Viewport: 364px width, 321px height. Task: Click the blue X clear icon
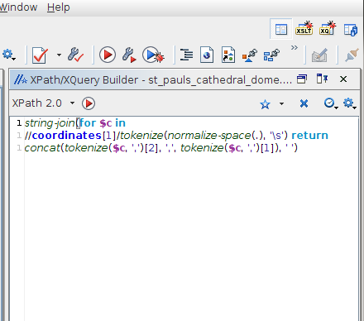click(x=304, y=103)
